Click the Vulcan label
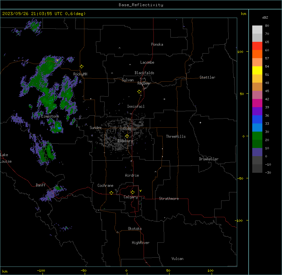Image resolution: width=282 pixels, height=275 pixels. coord(177,259)
